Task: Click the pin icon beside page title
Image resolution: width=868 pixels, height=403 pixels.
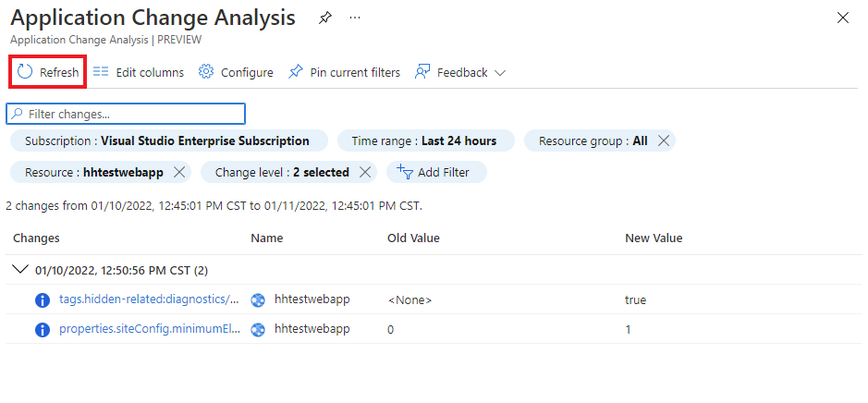Action: 324,18
